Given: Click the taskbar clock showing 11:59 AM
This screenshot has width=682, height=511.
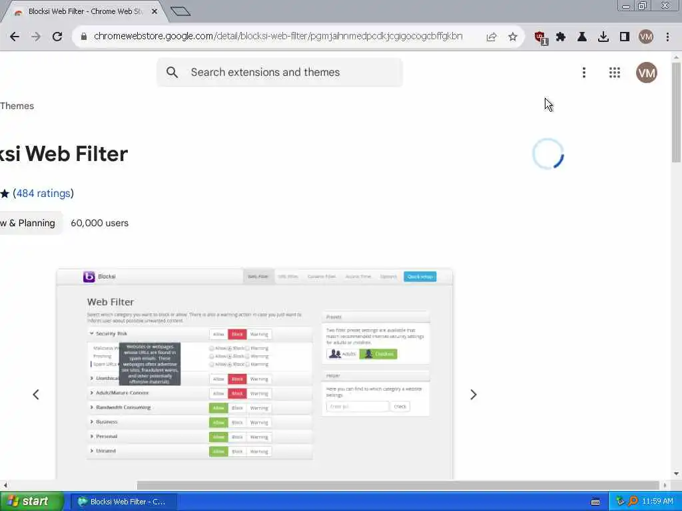Looking at the screenshot, I should click(657, 502).
